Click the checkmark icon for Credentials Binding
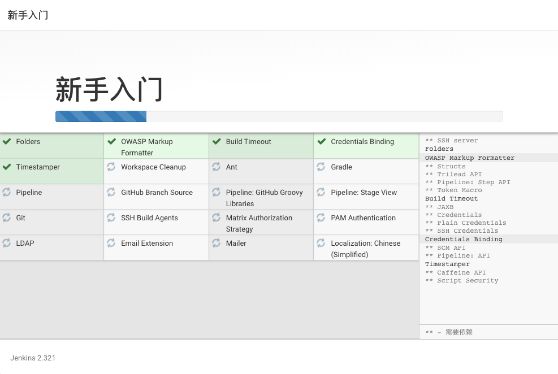 pyautogui.click(x=322, y=141)
